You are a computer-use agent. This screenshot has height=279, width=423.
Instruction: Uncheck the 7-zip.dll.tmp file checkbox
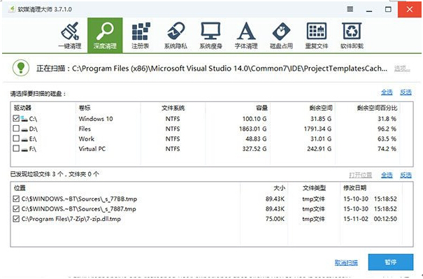coord(16,219)
